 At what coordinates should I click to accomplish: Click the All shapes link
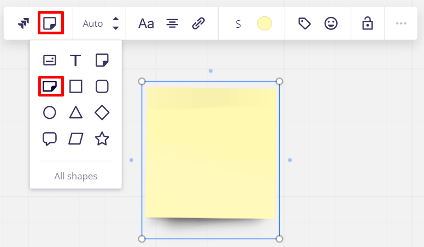pyautogui.click(x=75, y=176)
